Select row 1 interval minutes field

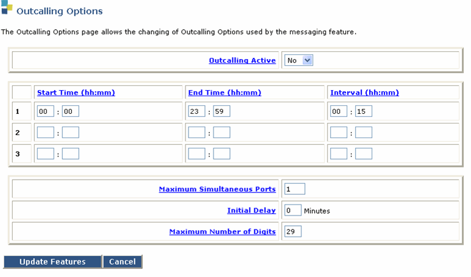364,111
